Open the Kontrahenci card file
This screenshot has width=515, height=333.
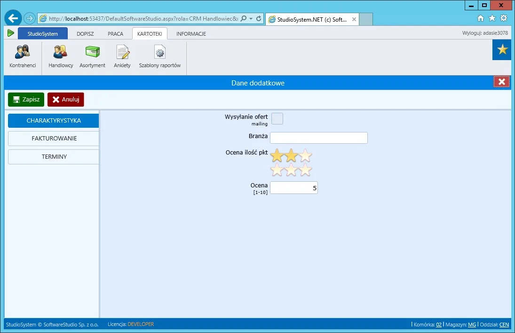pos(23,56)
